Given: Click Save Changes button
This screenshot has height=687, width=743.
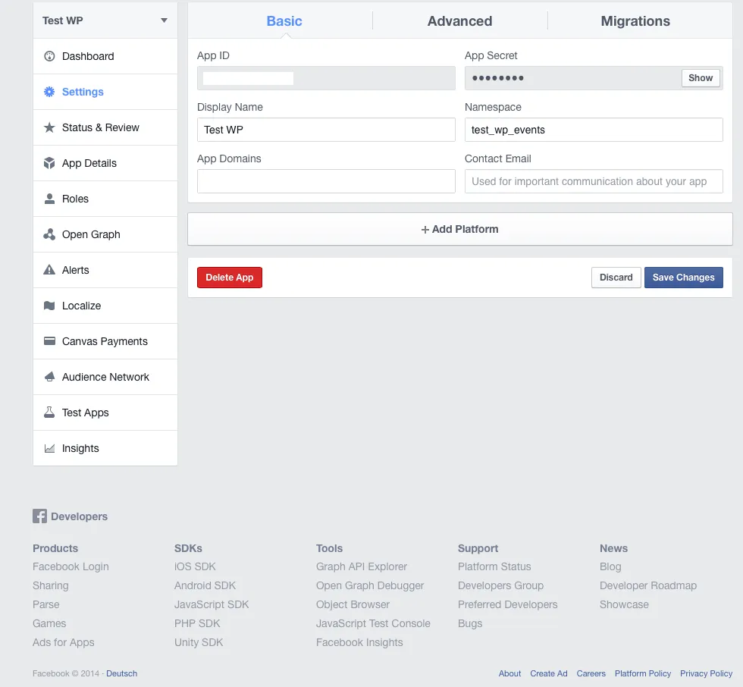Looking at the screenshot, I should [683, 278].
